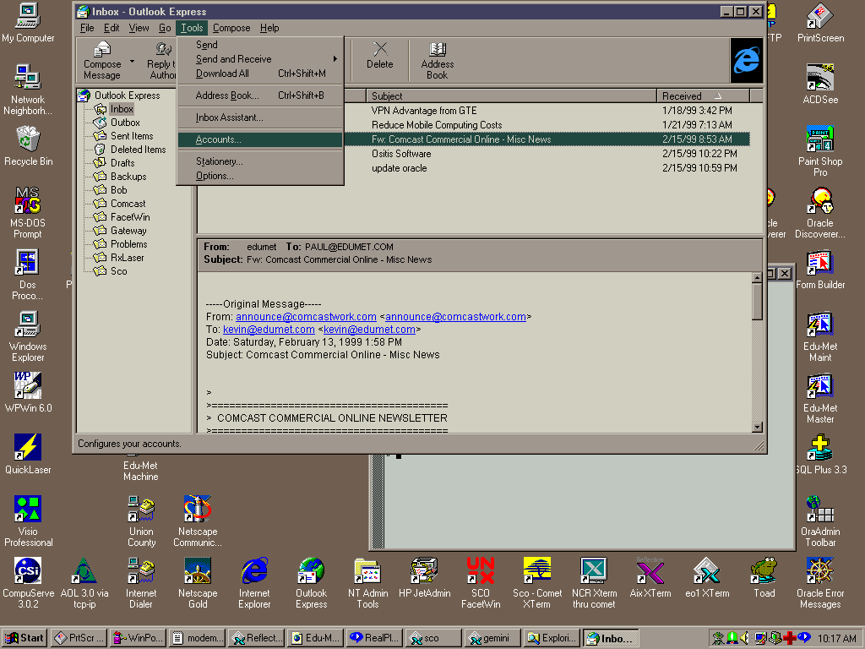The height and width of the screenshot is (649, 865).
Task: Open the Help menu
Action: click(x=269, y=28)
